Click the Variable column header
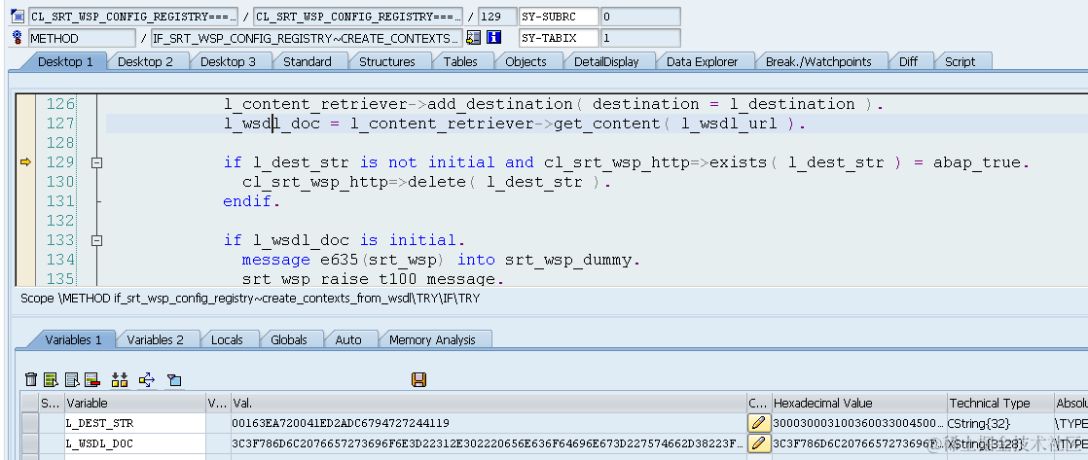This screenshot has height=460, width=1088. click(x=135, y=403)
